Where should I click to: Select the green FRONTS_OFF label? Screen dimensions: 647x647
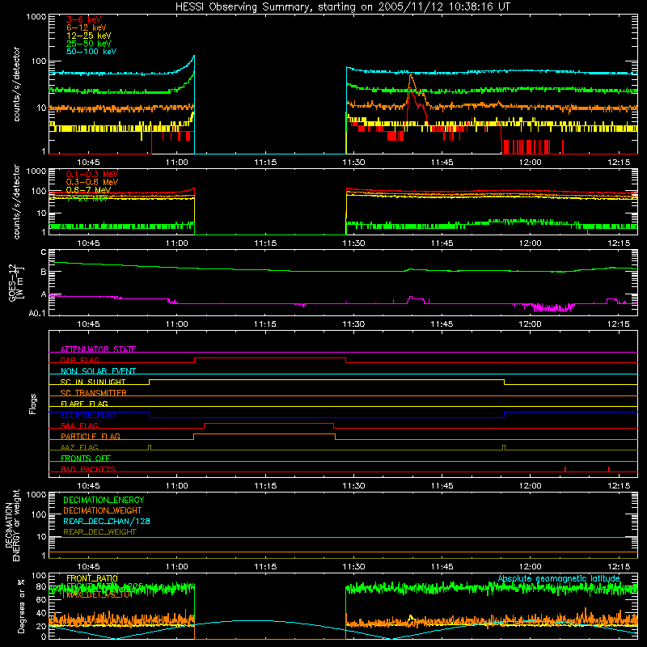[86, 458]
